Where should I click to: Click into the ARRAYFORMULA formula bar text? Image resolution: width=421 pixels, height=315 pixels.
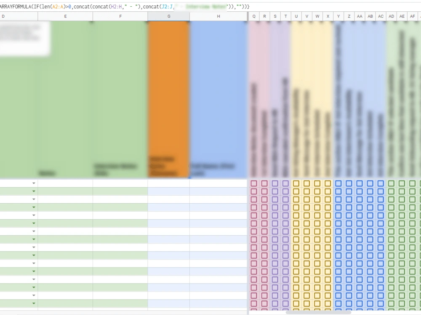pyautogui.click(x=125, y=7)
